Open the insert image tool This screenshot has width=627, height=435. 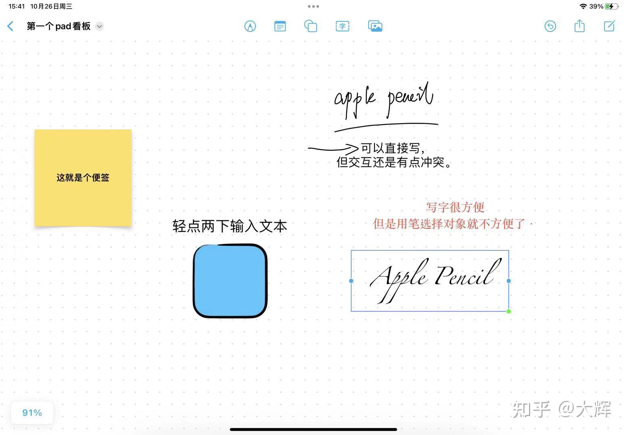click(x=374, y=26)
